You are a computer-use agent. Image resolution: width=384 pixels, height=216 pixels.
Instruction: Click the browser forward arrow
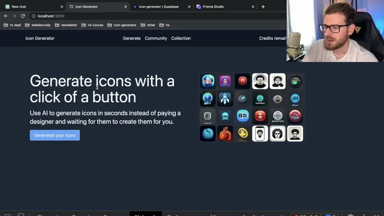tap(14, 16)
